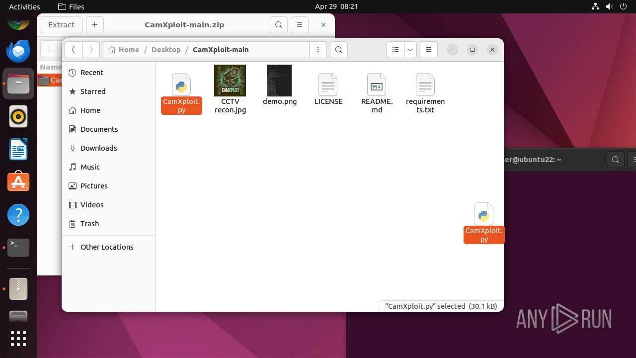Click search icon in CamXploit-main.zip window
Screen dimensions: 636x358
tap(279, 25)
